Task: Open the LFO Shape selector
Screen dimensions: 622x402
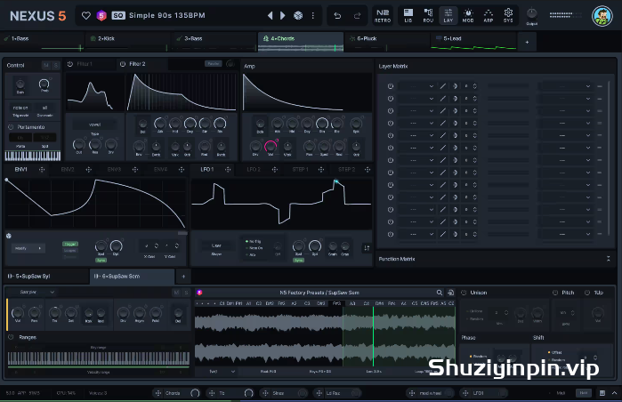Action: coord(216,246)
